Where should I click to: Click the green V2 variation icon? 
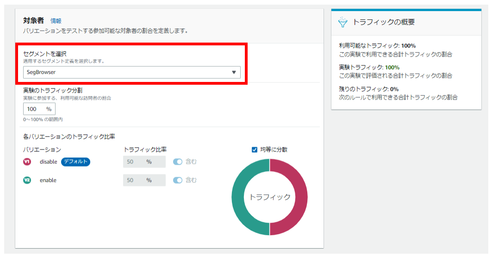point(27,180)
